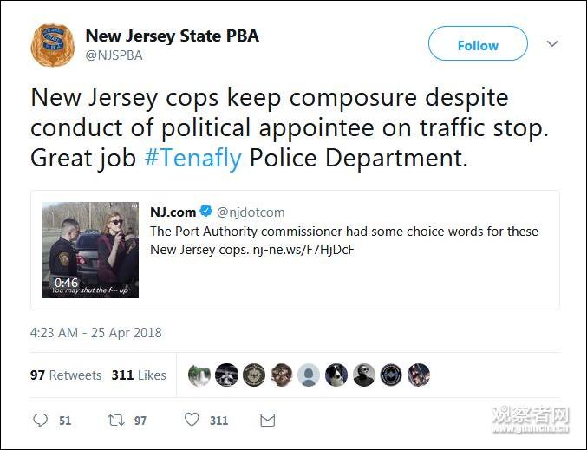587x450 pixels.
Task: Click NJ.com's blue verified checkmark badge
Action: pos(205,212)
